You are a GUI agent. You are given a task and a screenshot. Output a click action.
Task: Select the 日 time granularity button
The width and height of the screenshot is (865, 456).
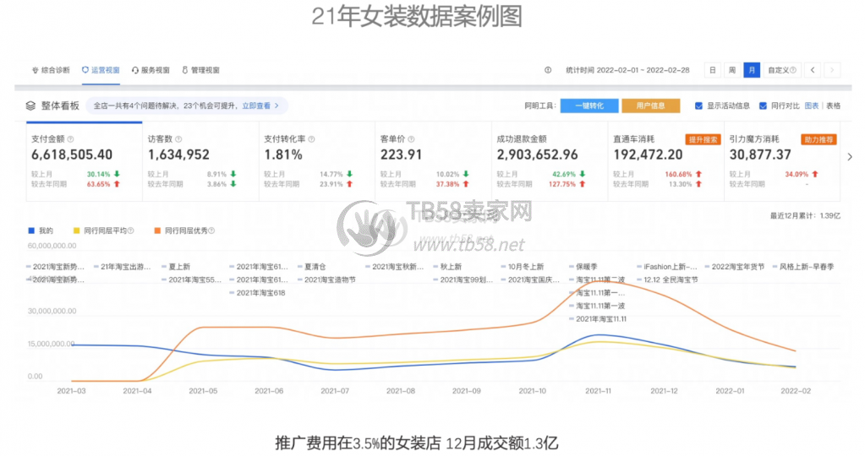tap(712, 70)
